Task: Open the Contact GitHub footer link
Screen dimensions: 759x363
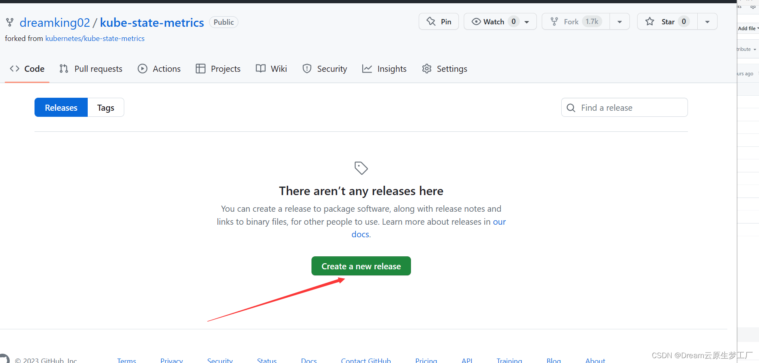Action: (366, 360)
